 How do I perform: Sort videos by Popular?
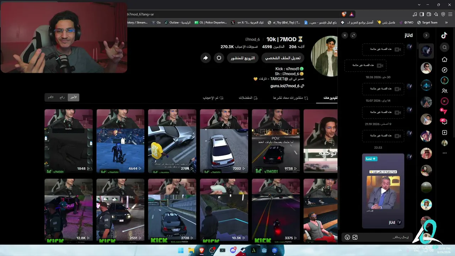tap(62, 97)
